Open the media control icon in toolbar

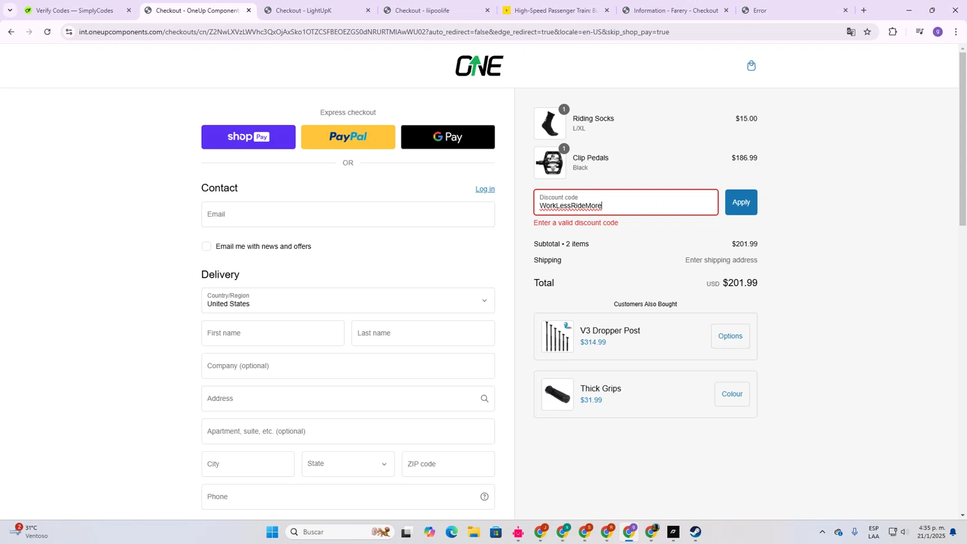click(919, 32)
